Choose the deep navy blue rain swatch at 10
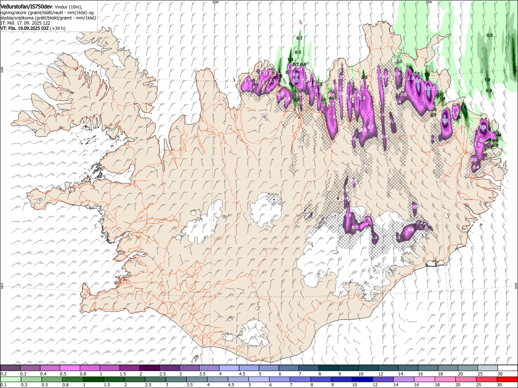 (362, 379)
